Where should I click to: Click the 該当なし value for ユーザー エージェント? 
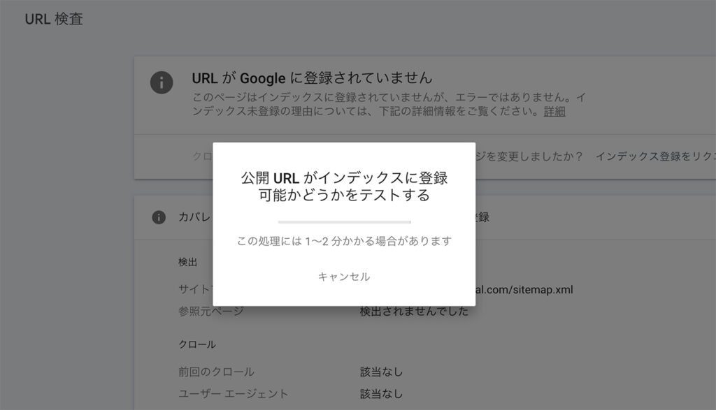pyautogui.click(x=381, y=393)
